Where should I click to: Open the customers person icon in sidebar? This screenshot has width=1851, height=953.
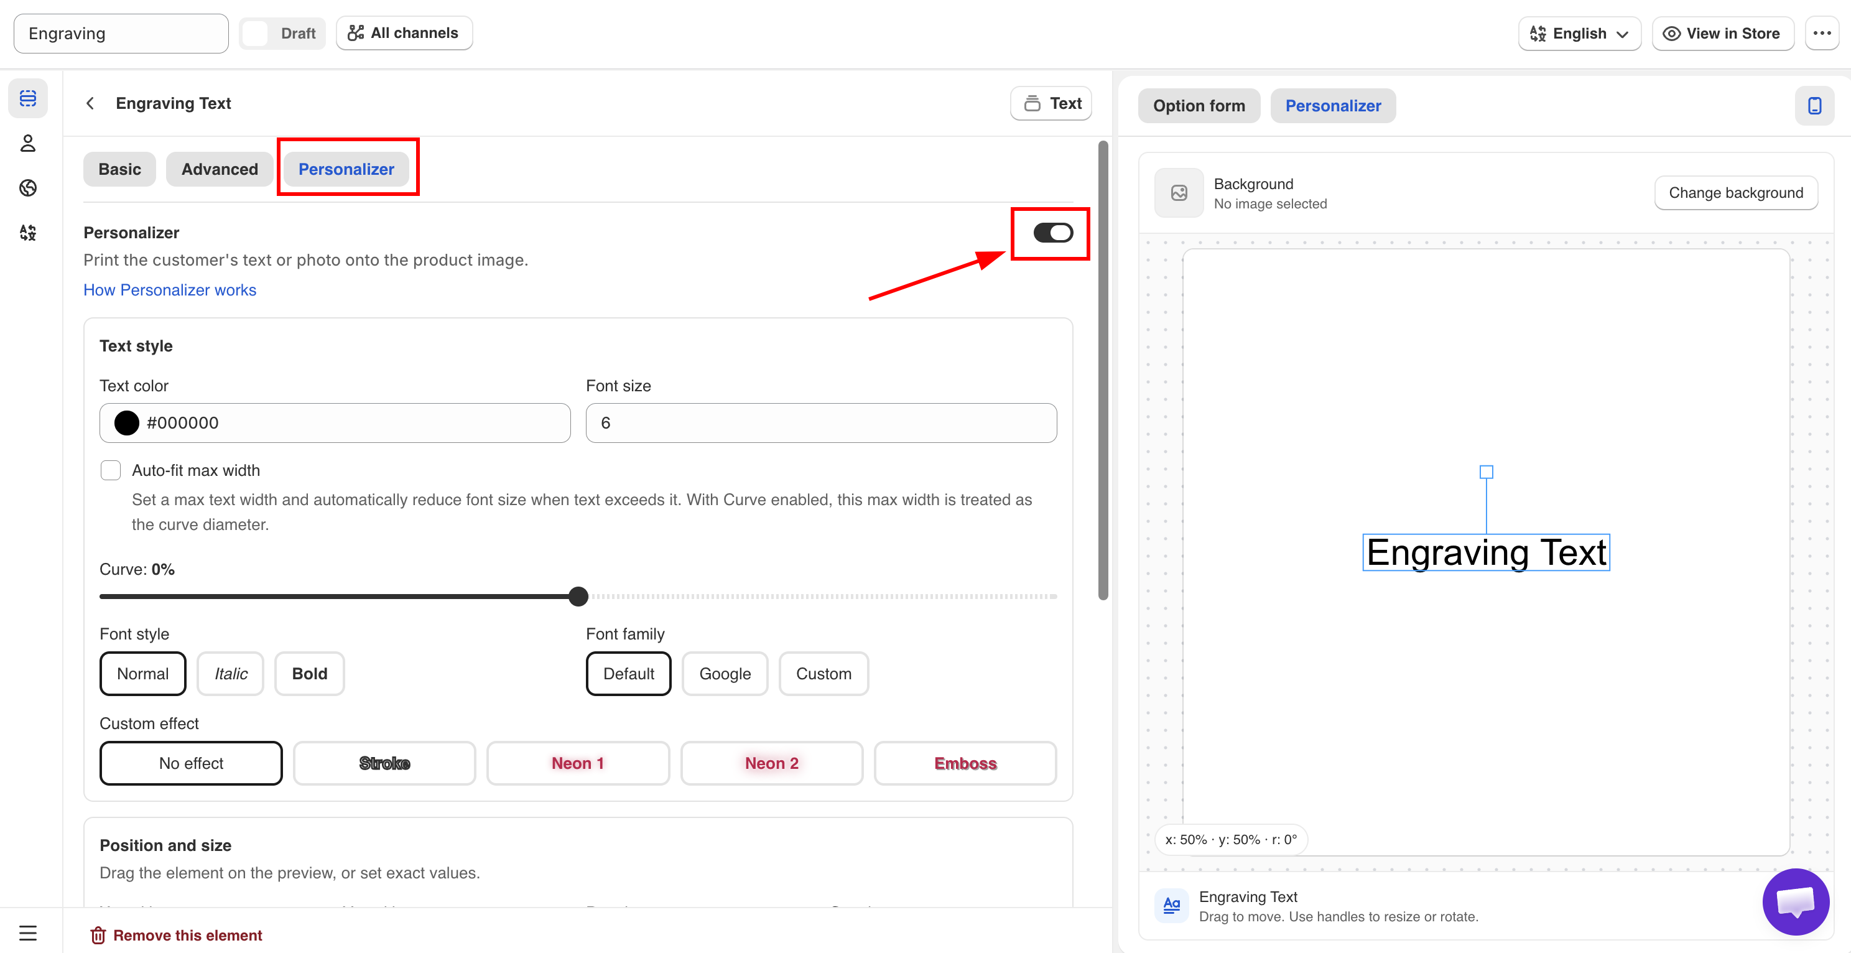pos(28,143)
